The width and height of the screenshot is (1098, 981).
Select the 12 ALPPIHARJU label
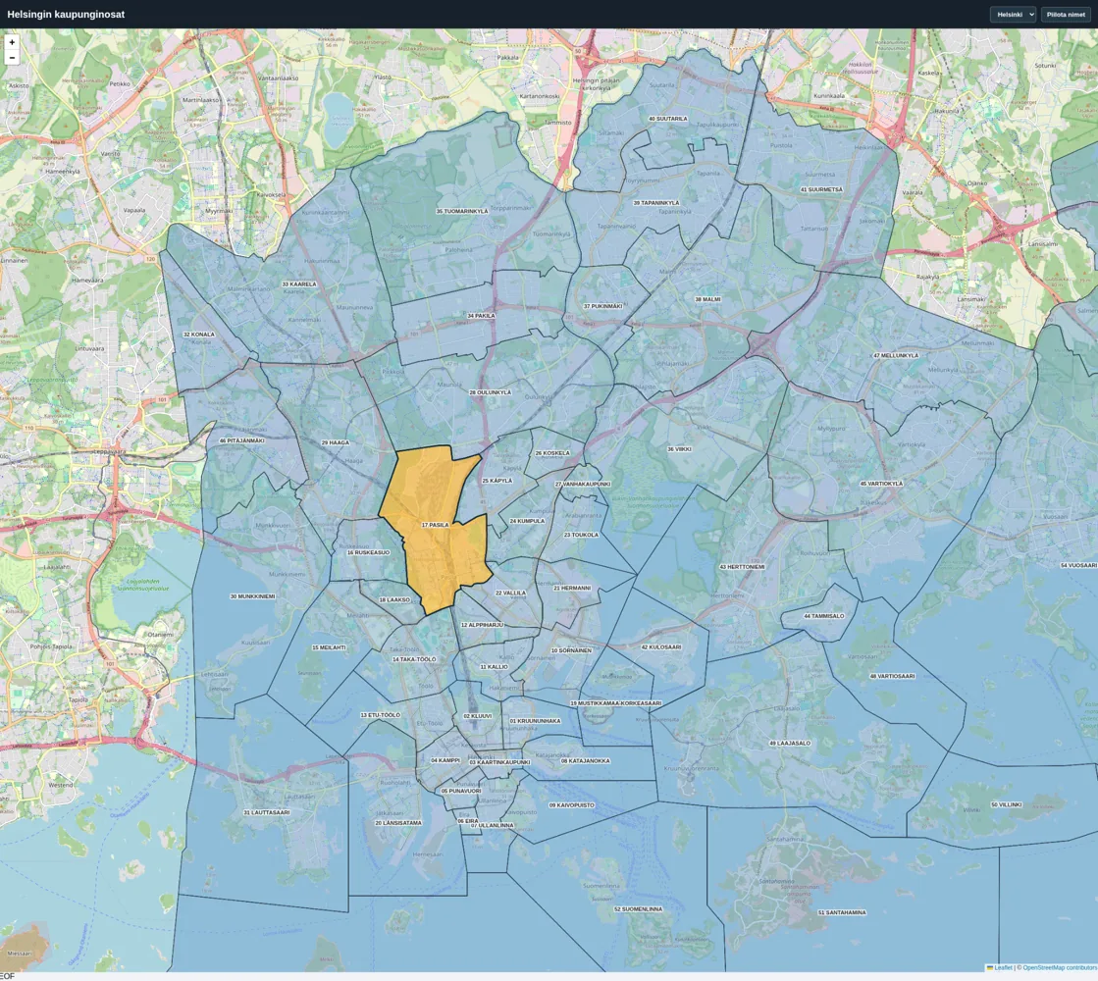pos(482,625)
